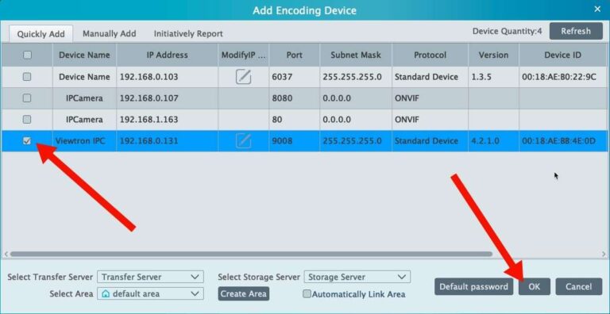Click port value 8080
This screenshot has width=610, height=314.
point(282,98)
